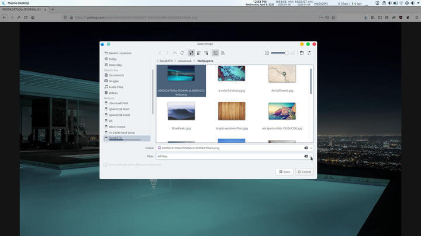
Task: Open the Filter file type dropdown
Action: pyautogui.click(x=311, y=156)
